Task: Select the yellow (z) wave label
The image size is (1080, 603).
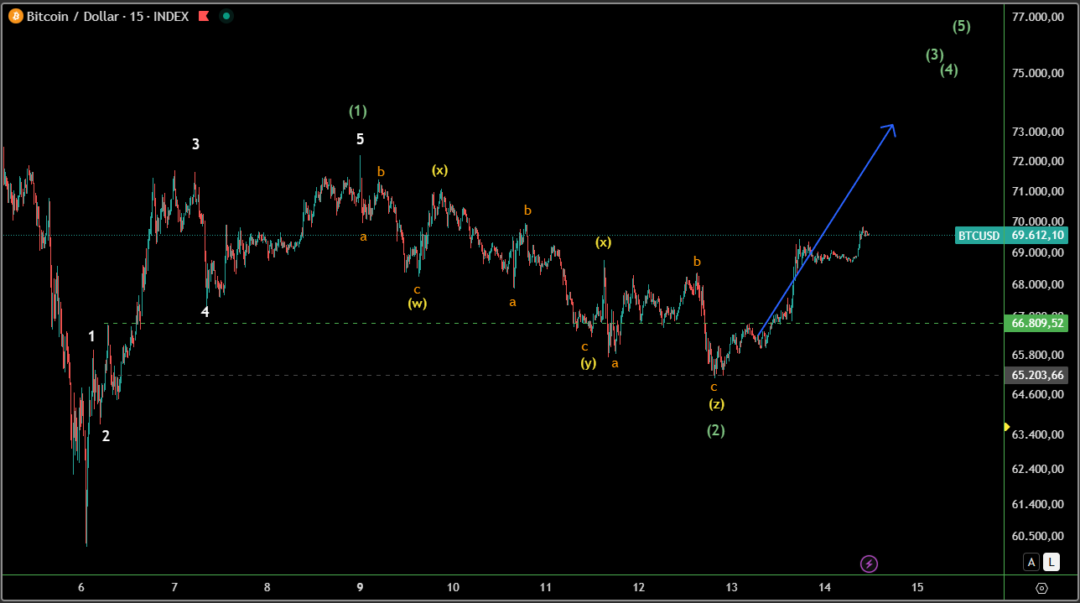Action: pyautogui.click(x=716, y=403)
